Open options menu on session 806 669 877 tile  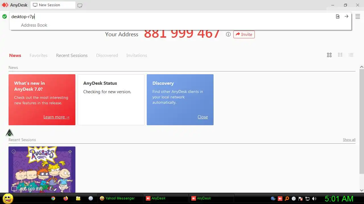pos(69,189)
